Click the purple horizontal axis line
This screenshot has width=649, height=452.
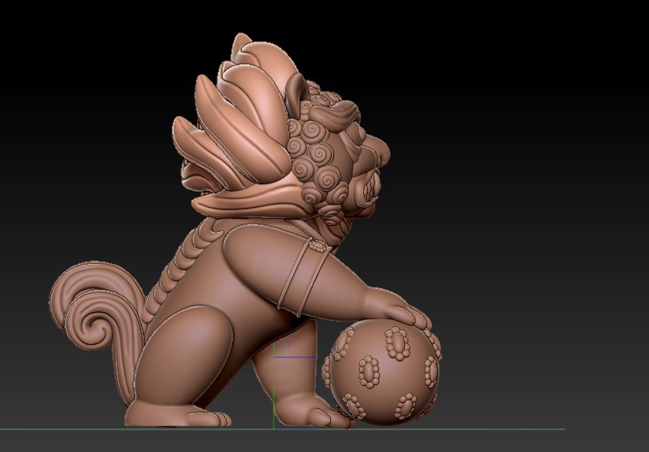[x=296, y=357]
